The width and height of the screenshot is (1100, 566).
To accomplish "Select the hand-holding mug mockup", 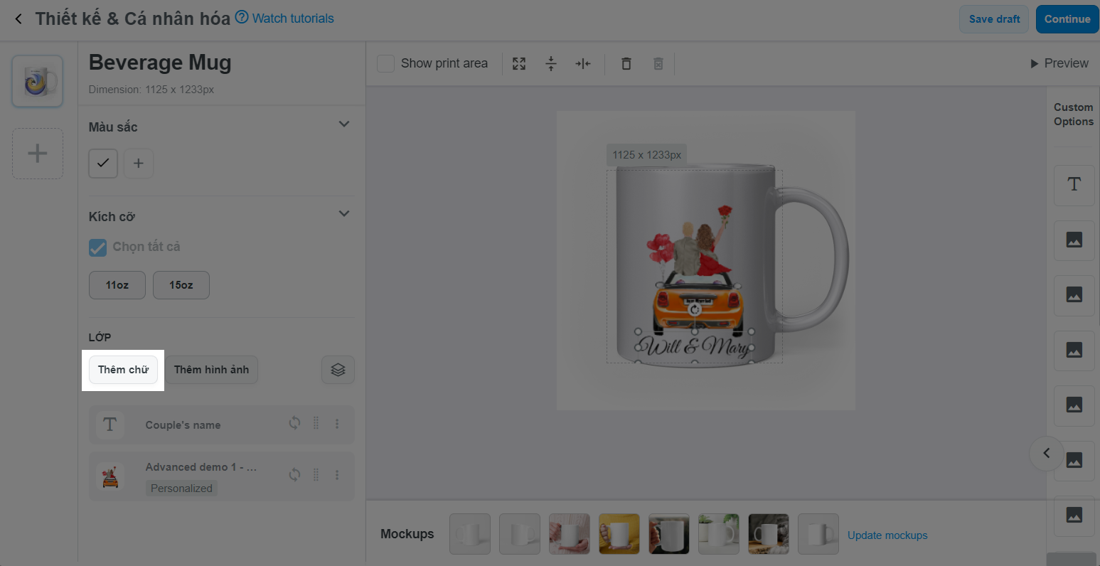I will pos(570,534).
